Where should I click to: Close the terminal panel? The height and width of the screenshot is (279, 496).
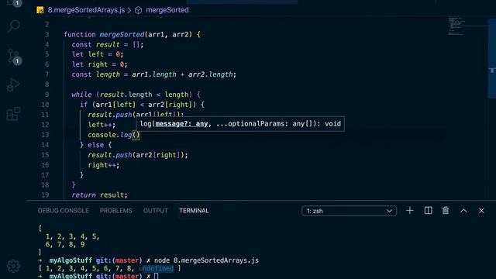coord(481,211)
